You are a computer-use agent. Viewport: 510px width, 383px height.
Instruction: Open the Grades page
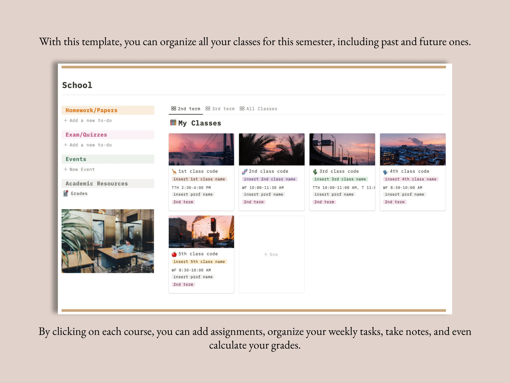pos(79,193)
